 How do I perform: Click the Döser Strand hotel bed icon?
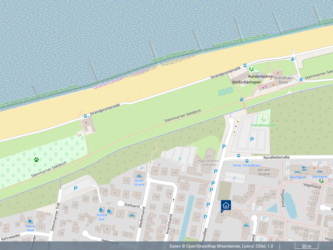click(x=139, y=176)
